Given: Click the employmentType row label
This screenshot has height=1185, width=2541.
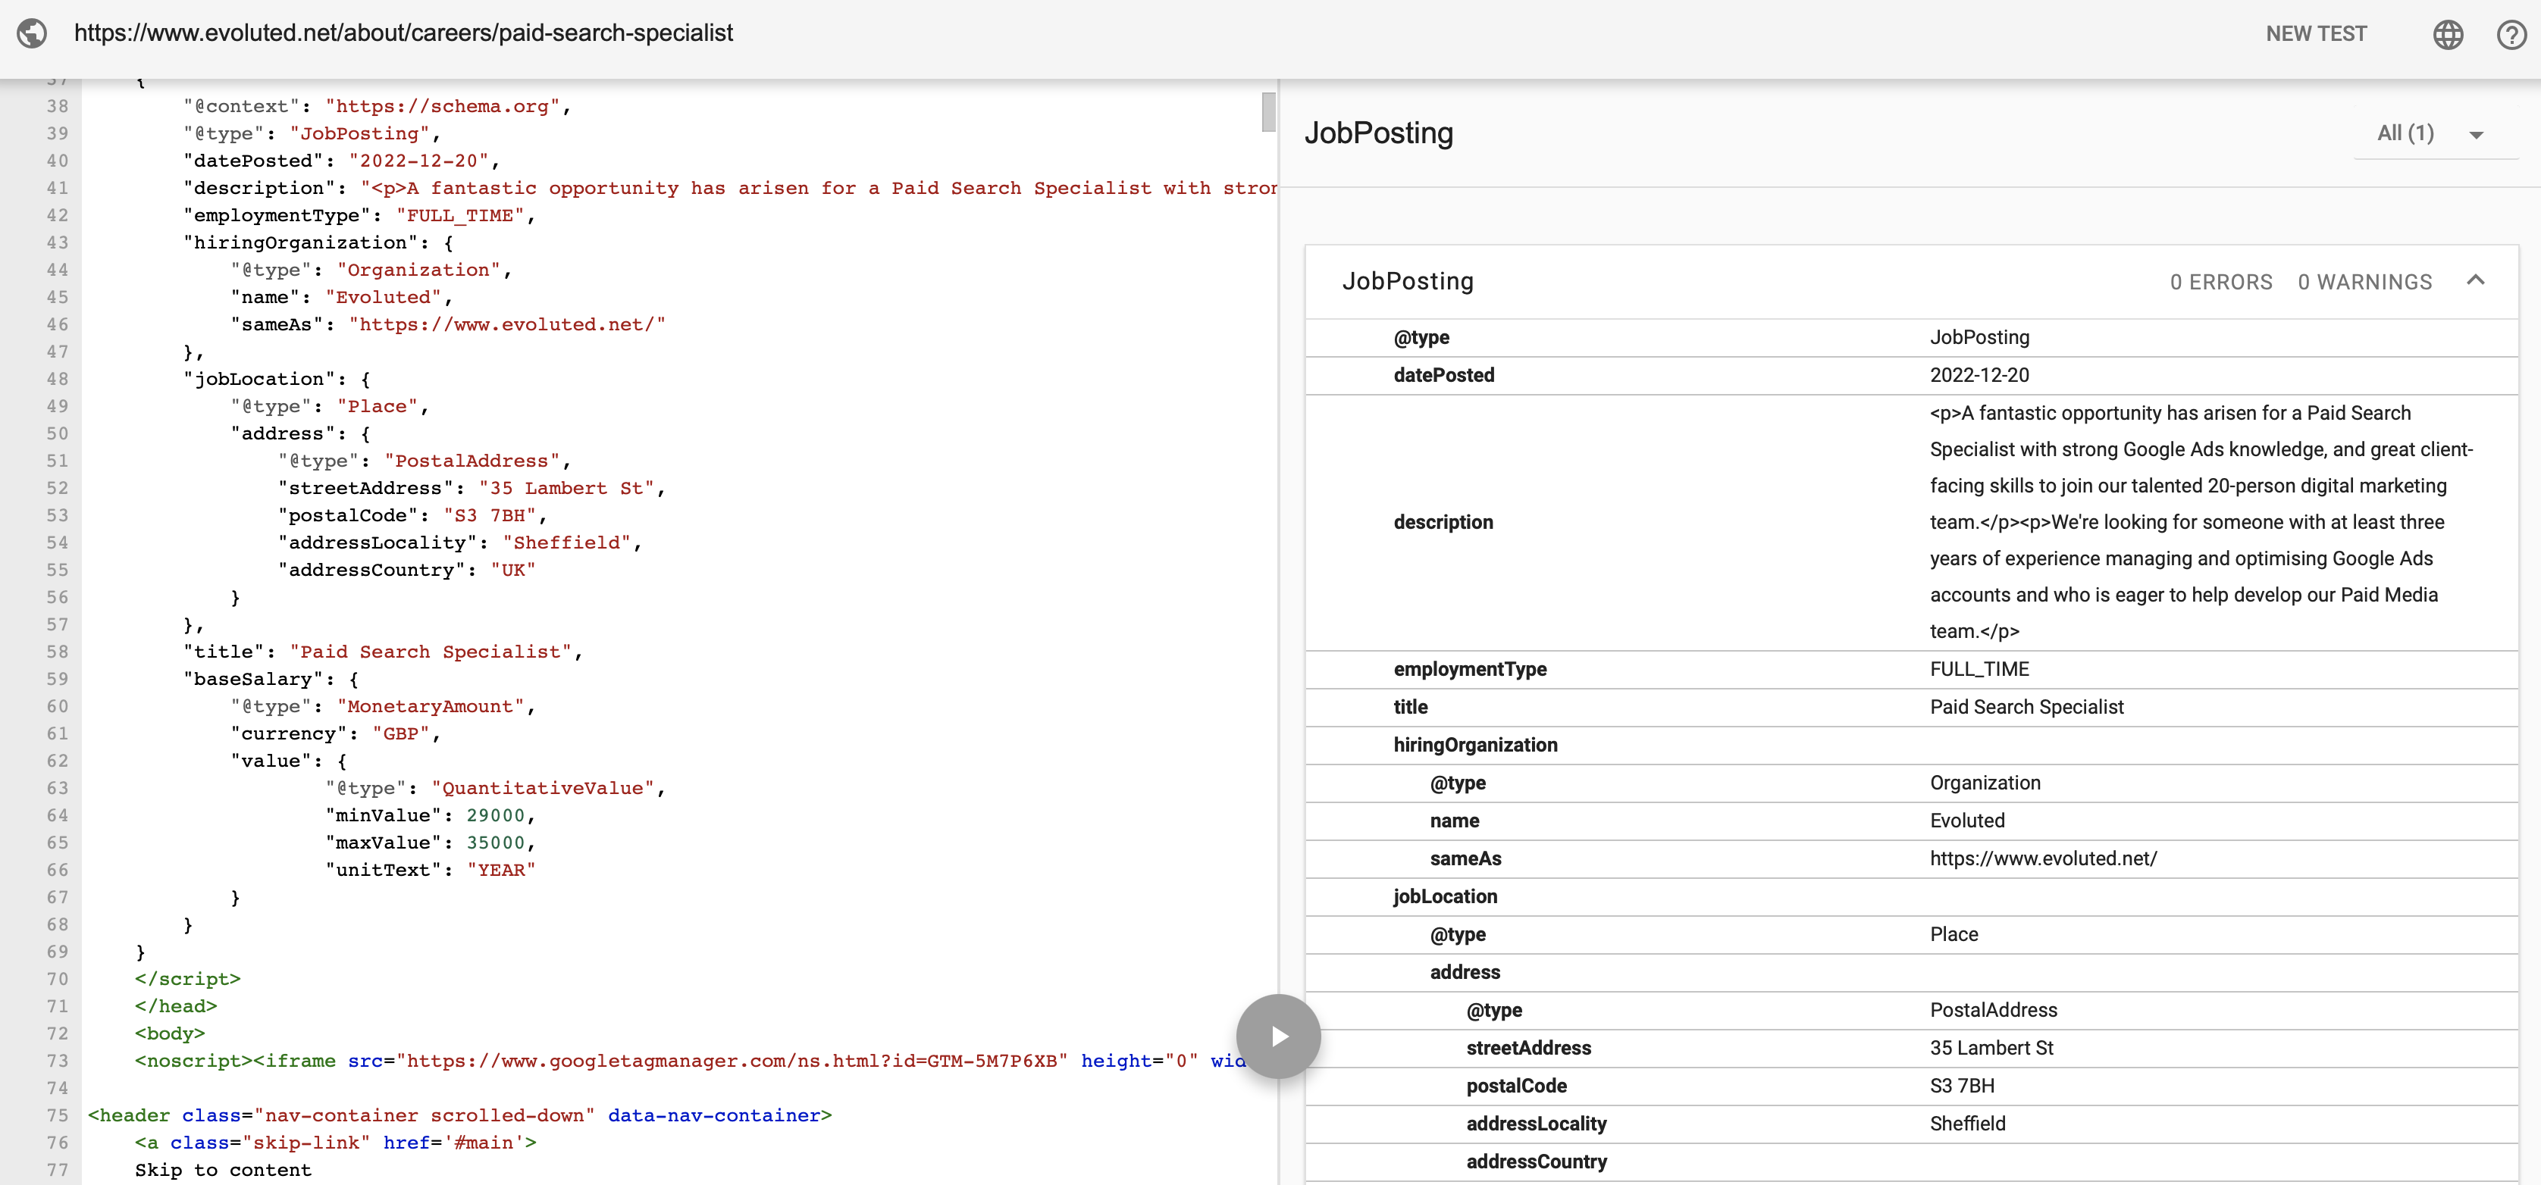Looking at the screenshot, I should coord(1470,669).
